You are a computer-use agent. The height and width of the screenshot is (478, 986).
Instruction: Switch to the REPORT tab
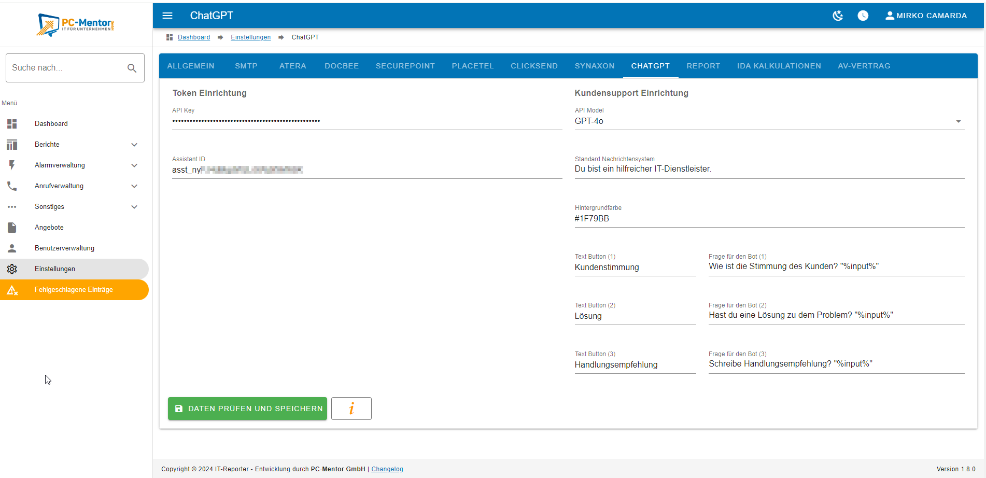click(x=703, y=66)
